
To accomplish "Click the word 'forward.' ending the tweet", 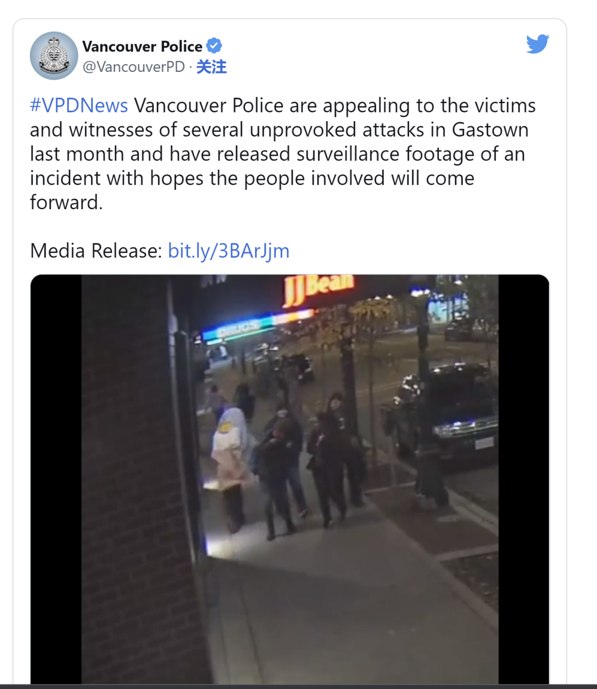I will [x=66, y=203].
